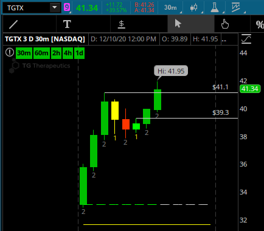Open the chart patterns icon
The height and width of the screenshot is (231, 264).
(x=236, y=8)
